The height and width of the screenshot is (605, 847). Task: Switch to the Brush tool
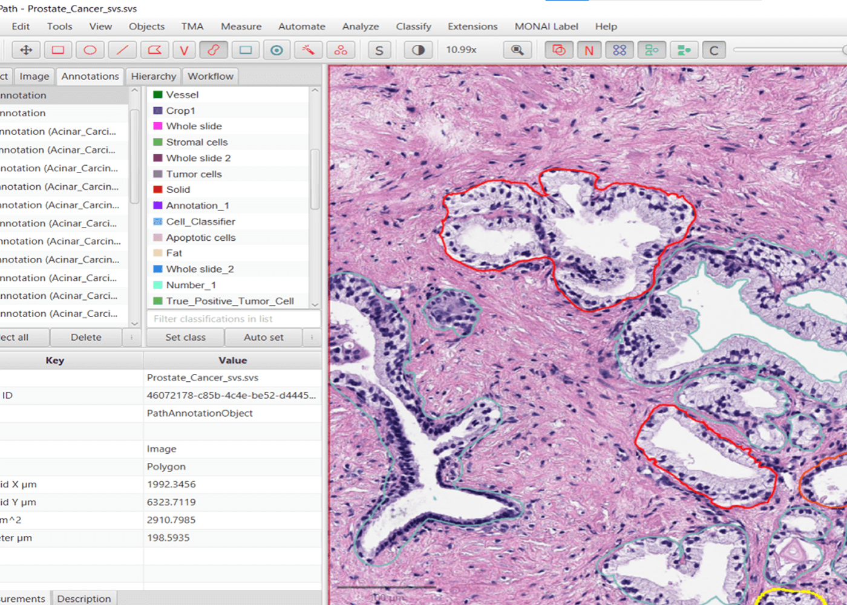coord(213,50)
